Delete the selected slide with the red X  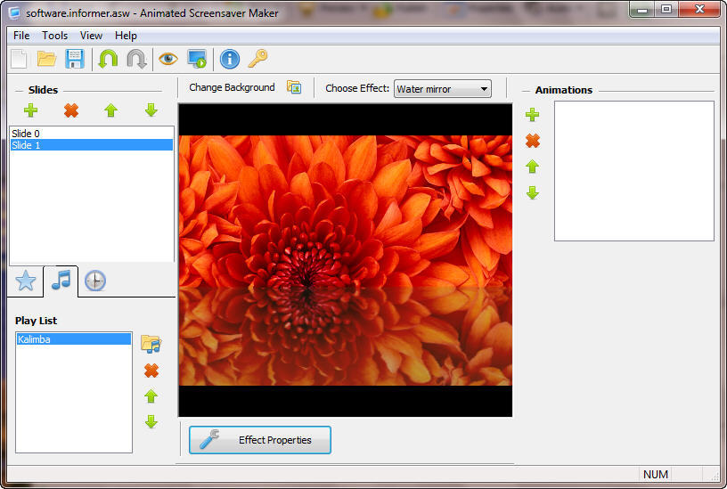[71, 110]
